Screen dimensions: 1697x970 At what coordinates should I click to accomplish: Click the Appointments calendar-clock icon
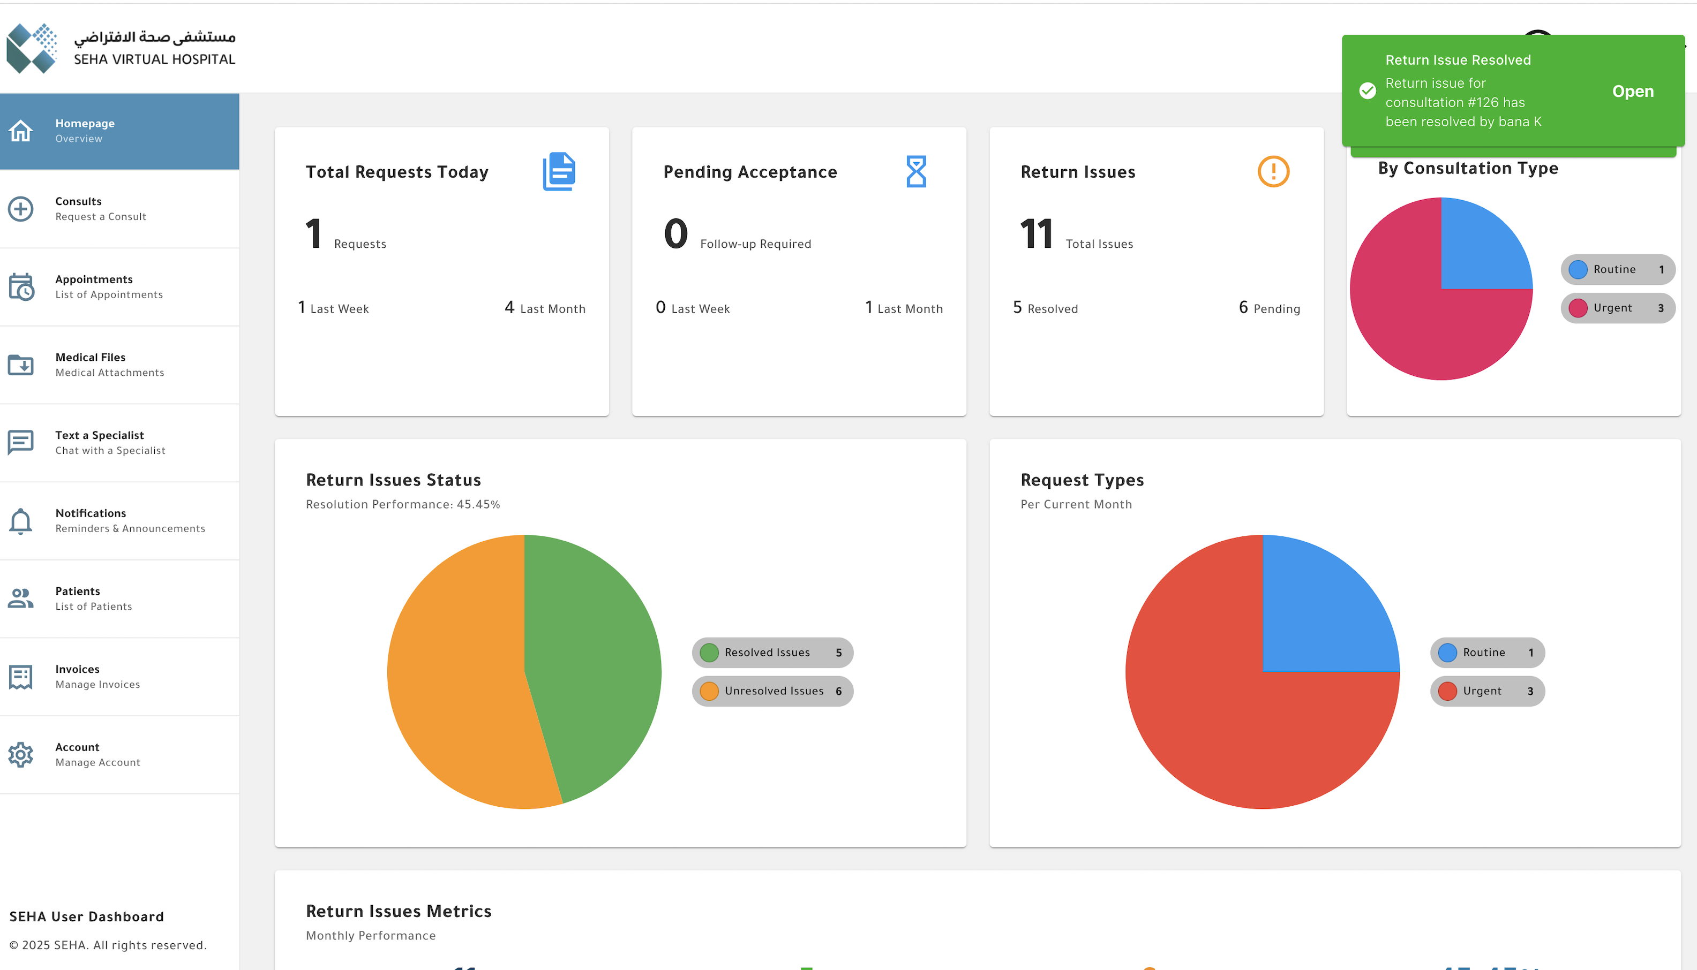coord(21,286)
